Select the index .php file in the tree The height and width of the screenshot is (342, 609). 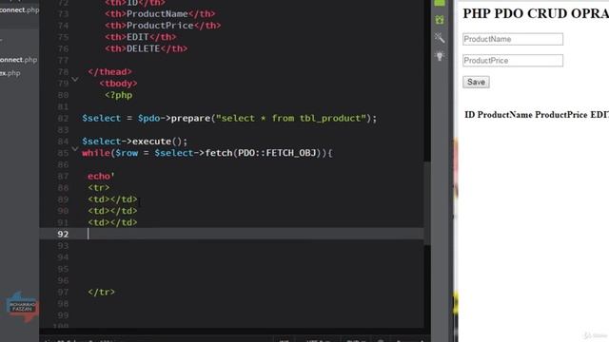10,73
